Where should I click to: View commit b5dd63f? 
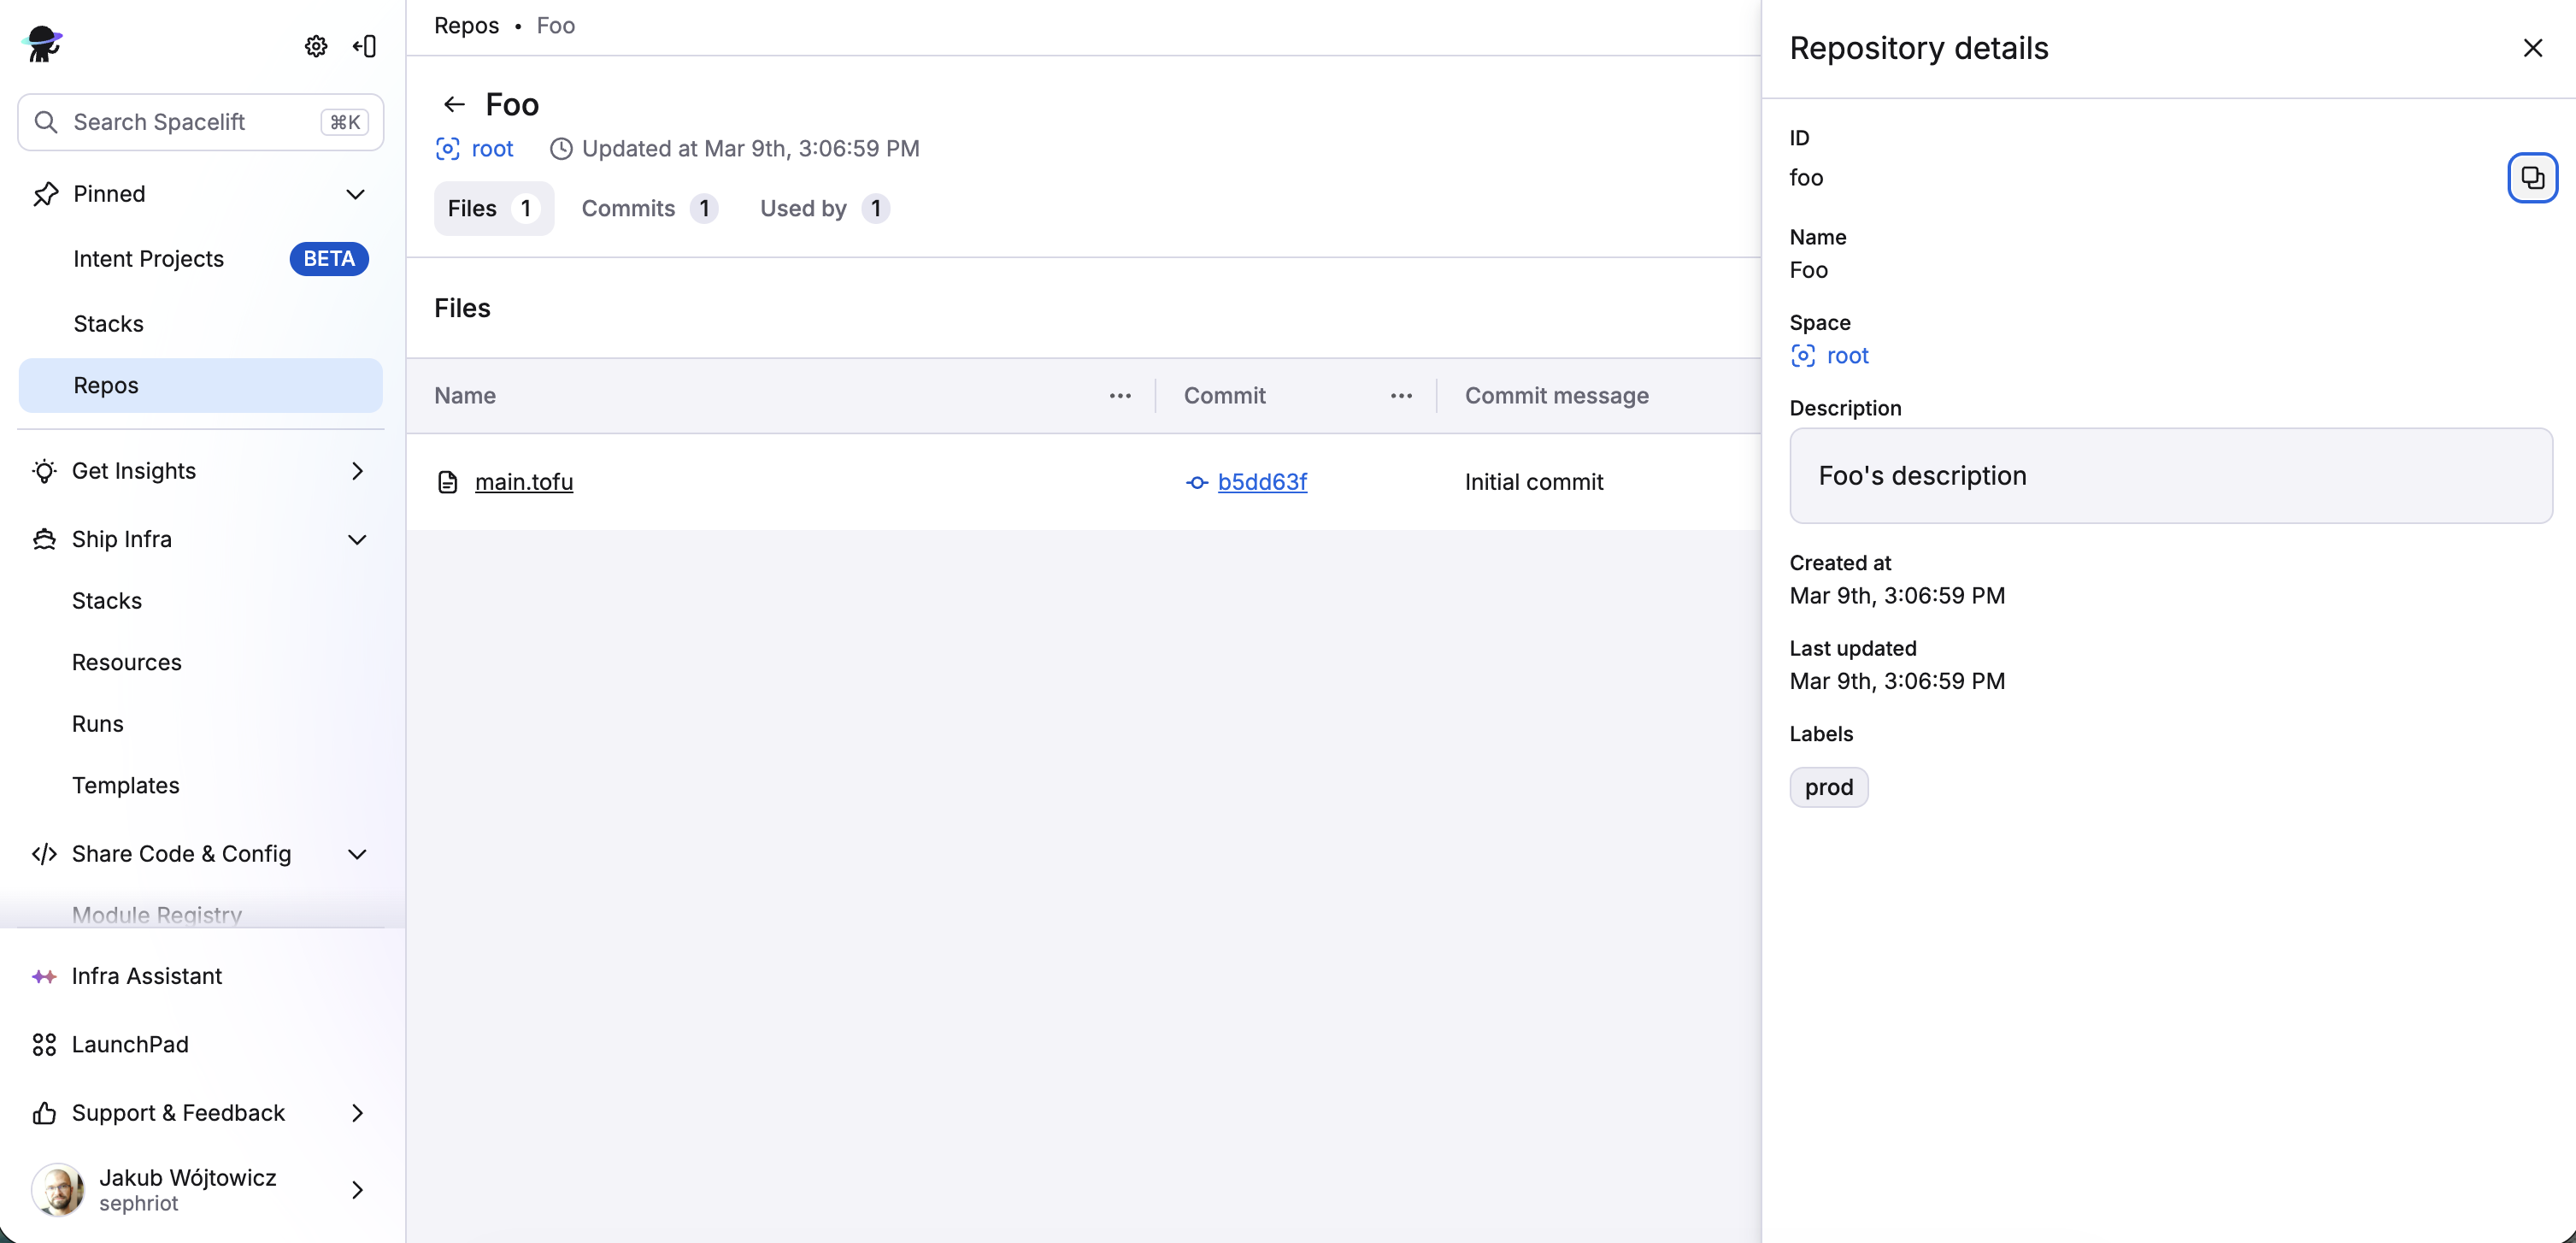1262,482
